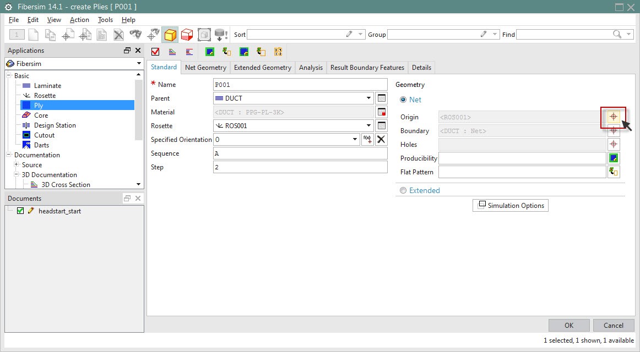The height and width of the screenshot is (352, 640).
Task: Select the Net radio button
Action: click(403, 100)
